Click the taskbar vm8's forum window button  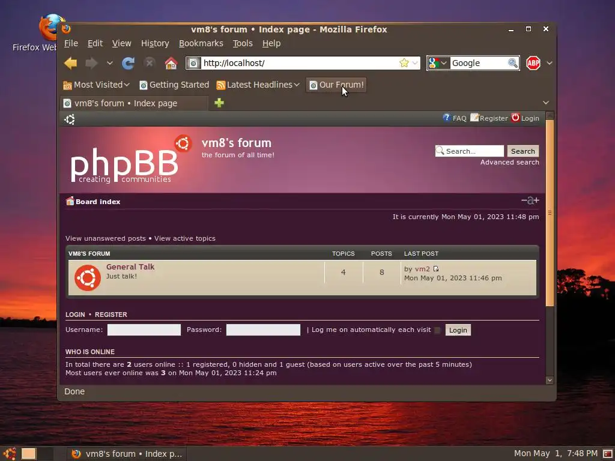point(126,454)
